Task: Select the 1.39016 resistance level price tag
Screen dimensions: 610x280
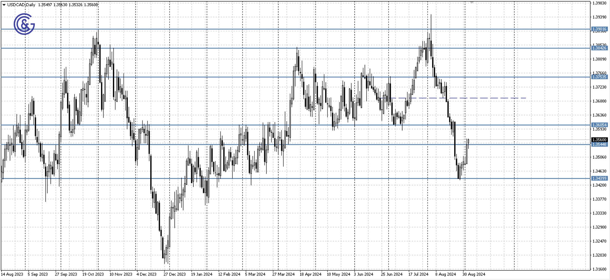Action: pos(599,29)
